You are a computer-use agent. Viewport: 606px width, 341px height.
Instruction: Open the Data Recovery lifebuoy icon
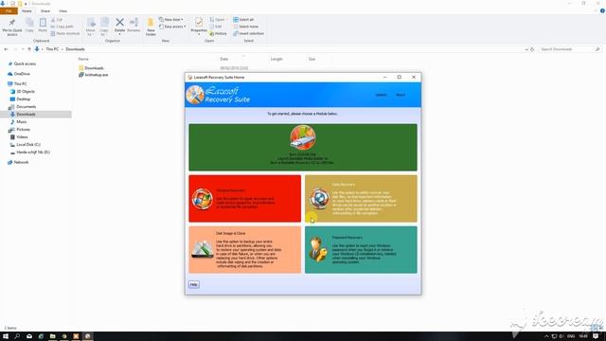pyautogui.click(x=319, y=198)
